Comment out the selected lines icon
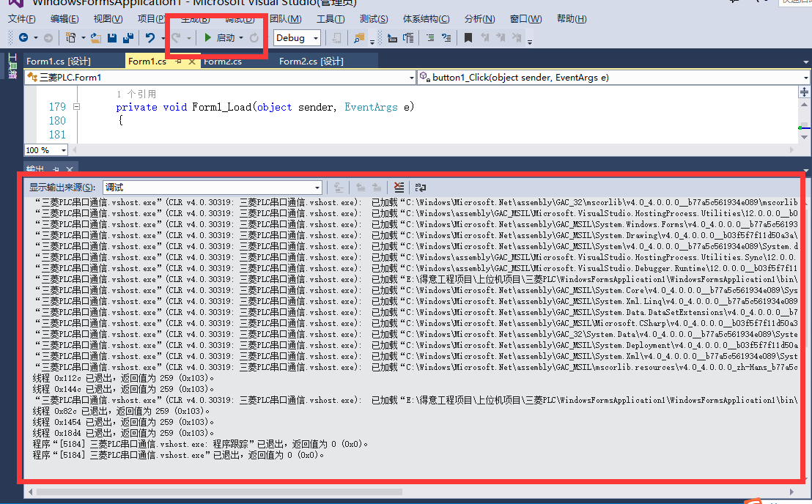Viewport: 812px width, 504px height. point(430,38)
